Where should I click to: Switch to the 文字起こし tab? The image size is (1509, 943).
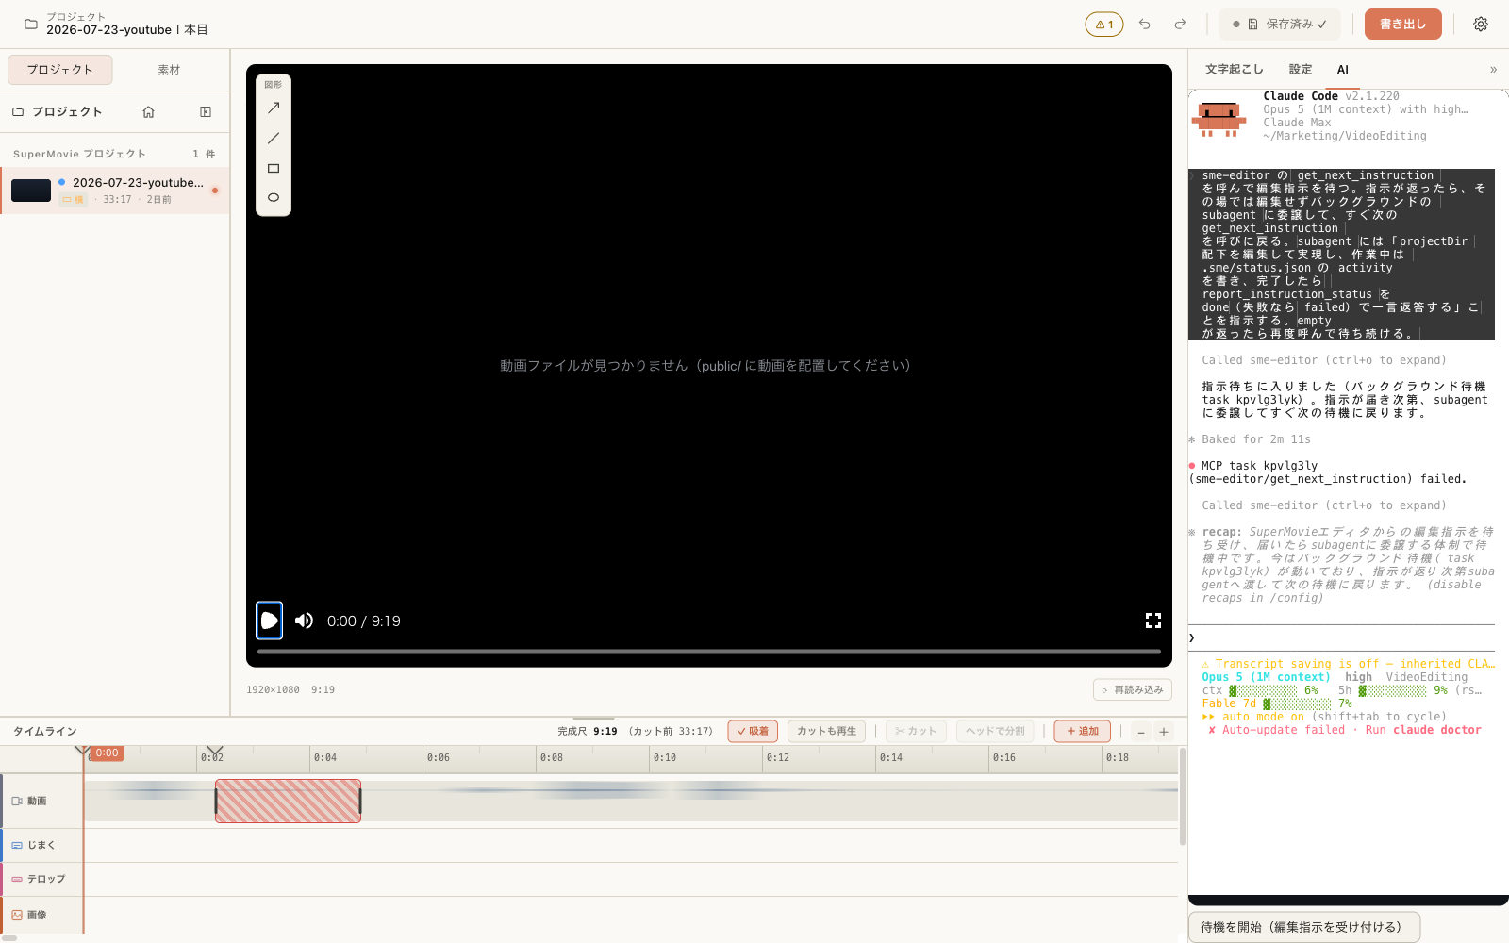[x=1234, y=70]
